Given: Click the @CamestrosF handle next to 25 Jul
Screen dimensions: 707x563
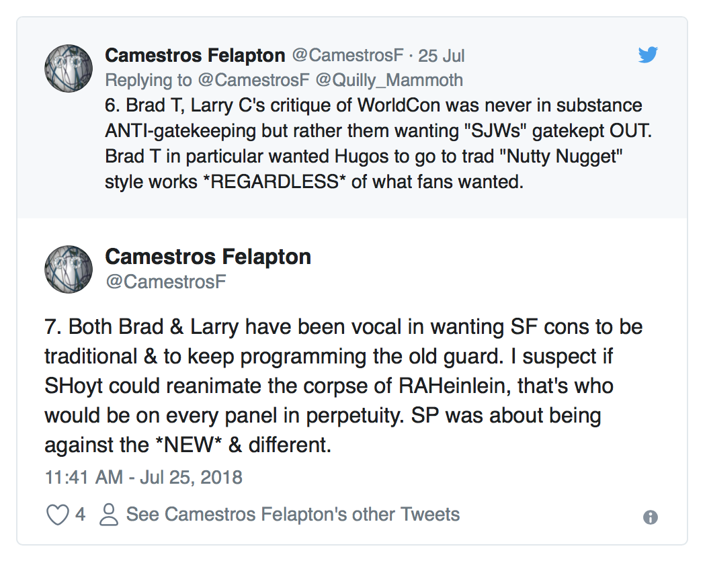Looking at the screenshot, I should click(x=347, y=55).
